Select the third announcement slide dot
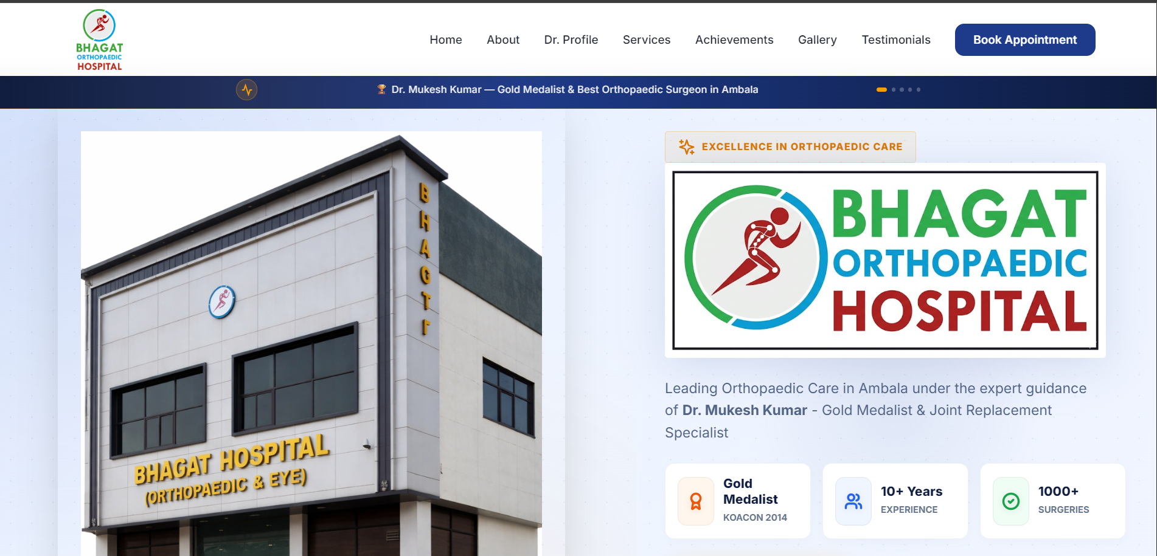The image size is (1157, 556). pyautogui.click(x=902, y=90)
